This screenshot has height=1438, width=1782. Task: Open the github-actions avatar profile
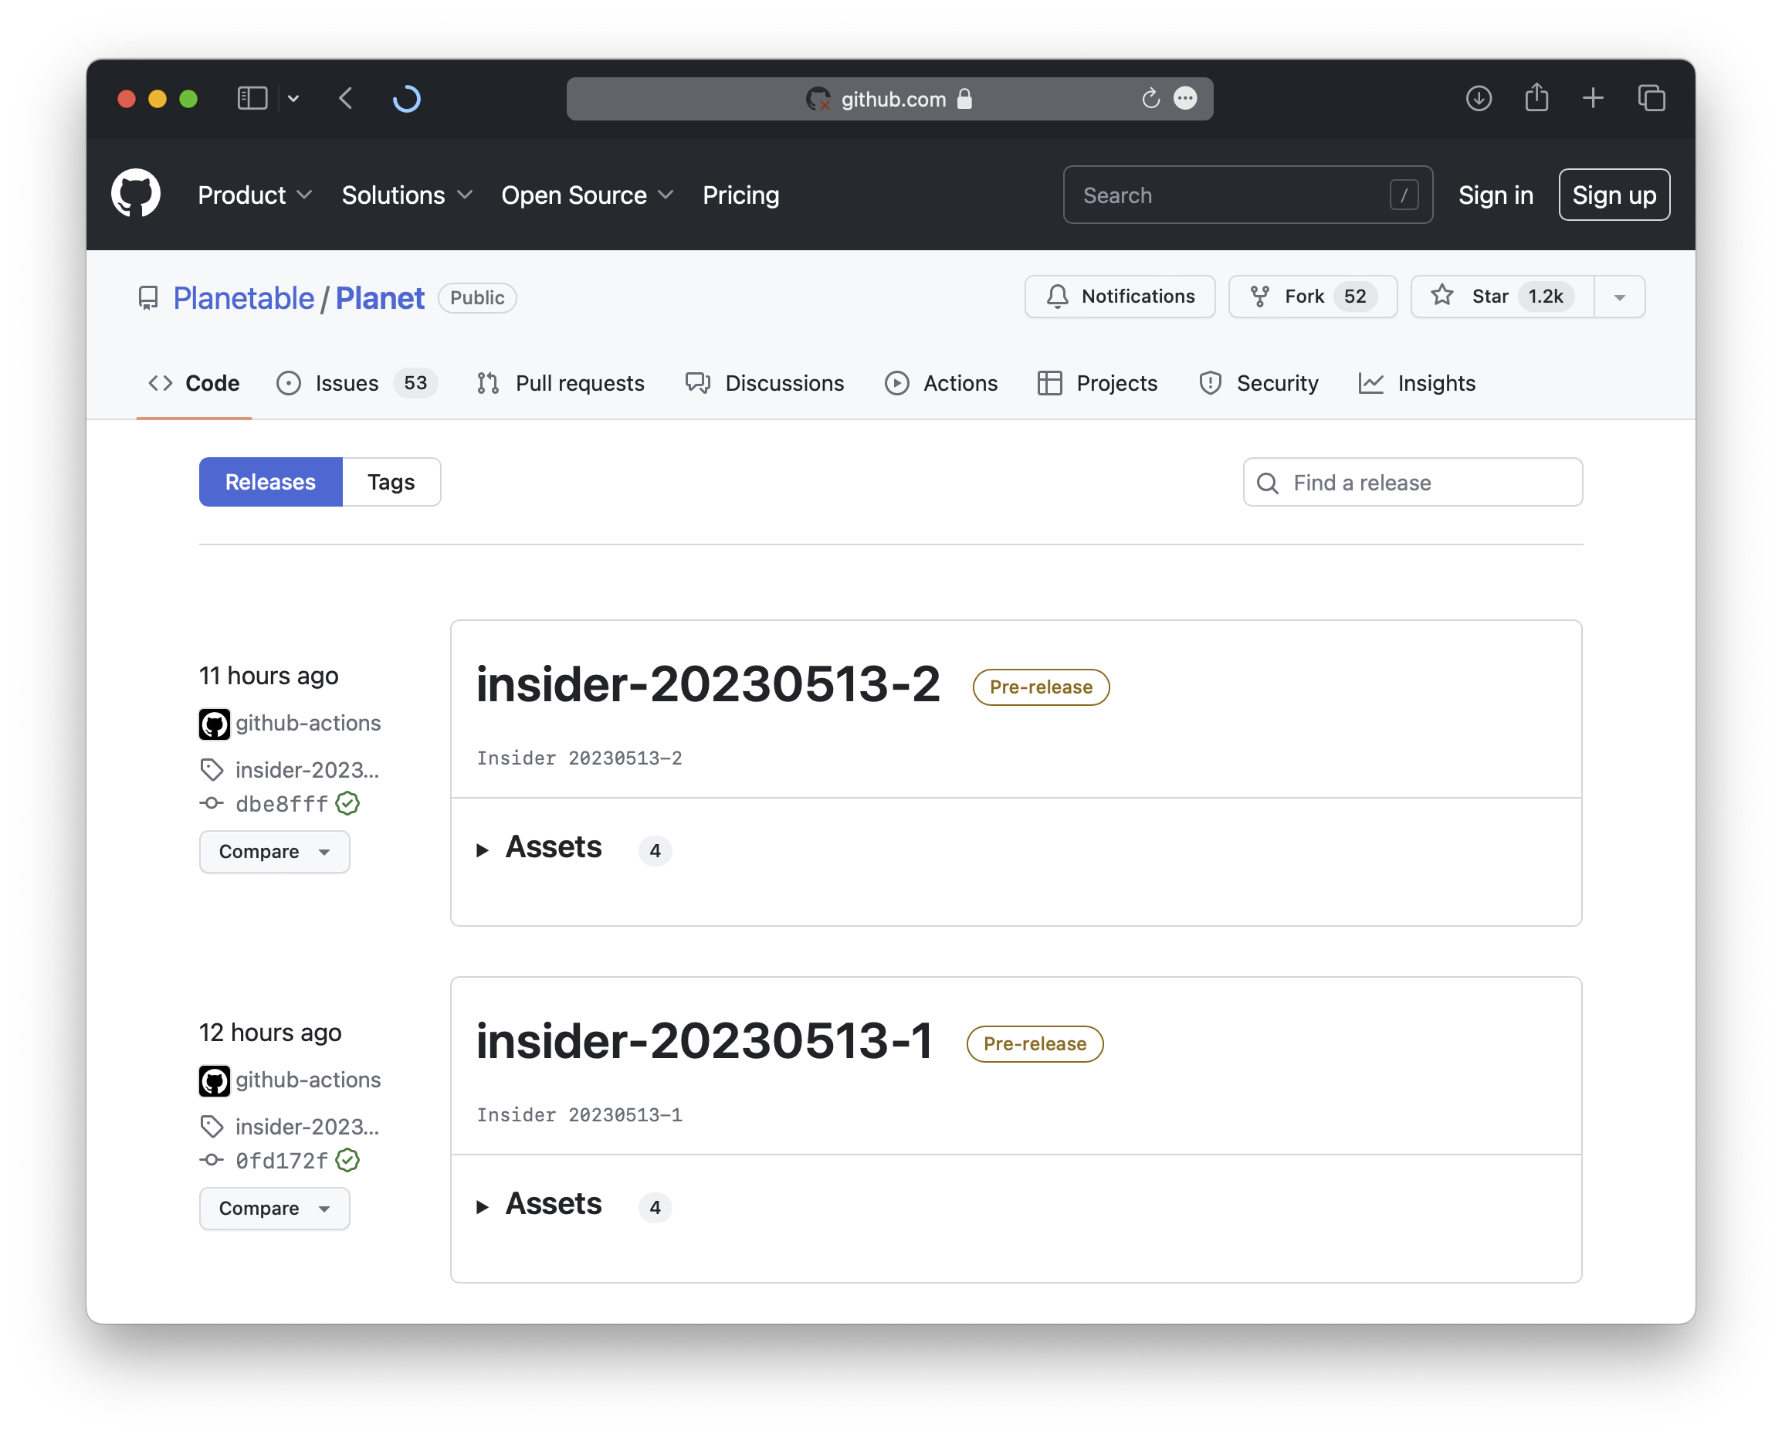click(215, 722)
